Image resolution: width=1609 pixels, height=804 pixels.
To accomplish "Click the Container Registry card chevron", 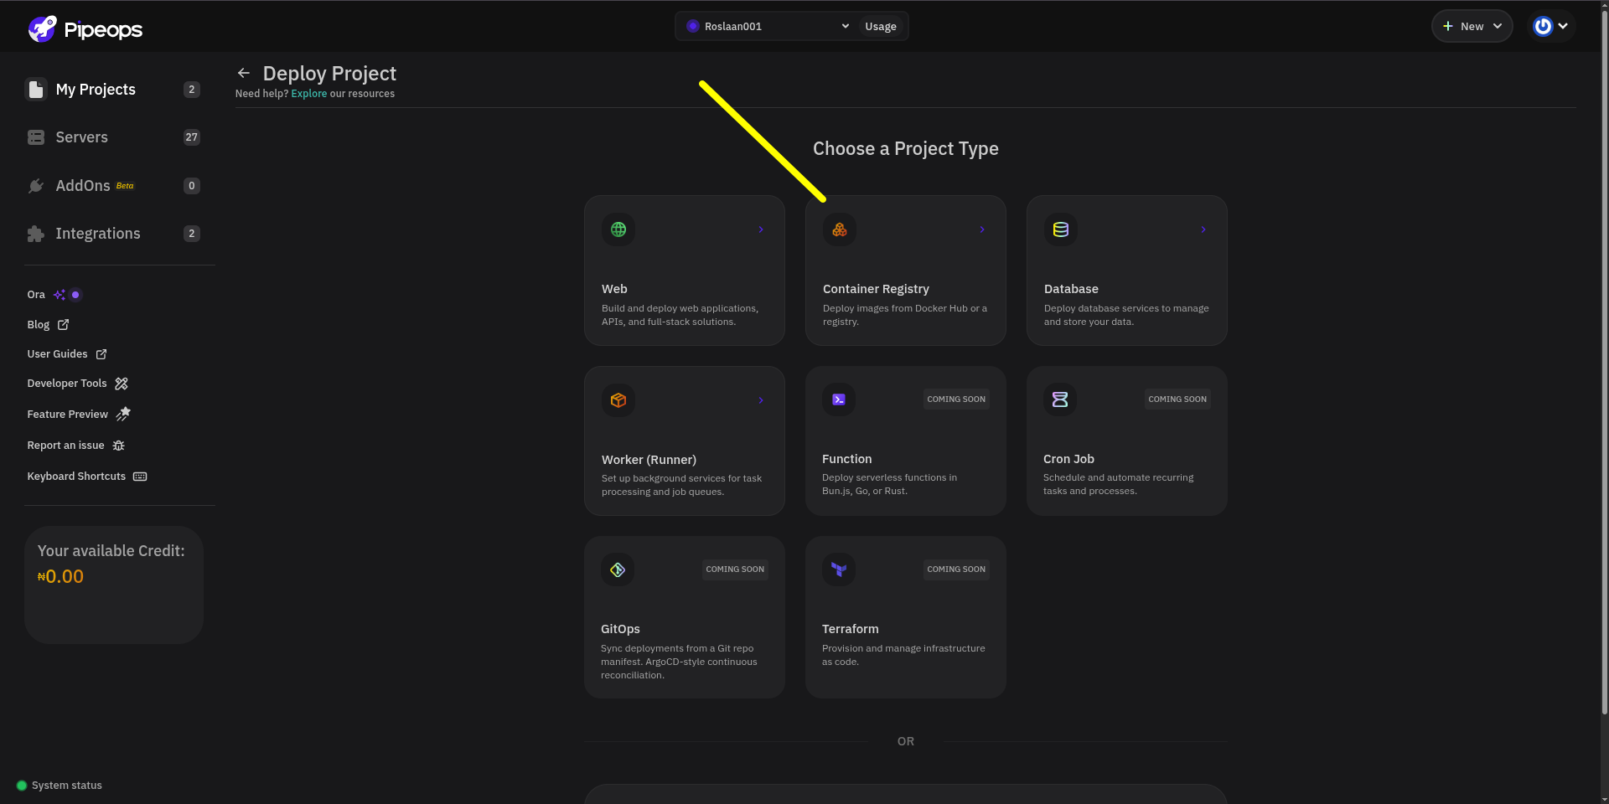I will tap(982, 229).
